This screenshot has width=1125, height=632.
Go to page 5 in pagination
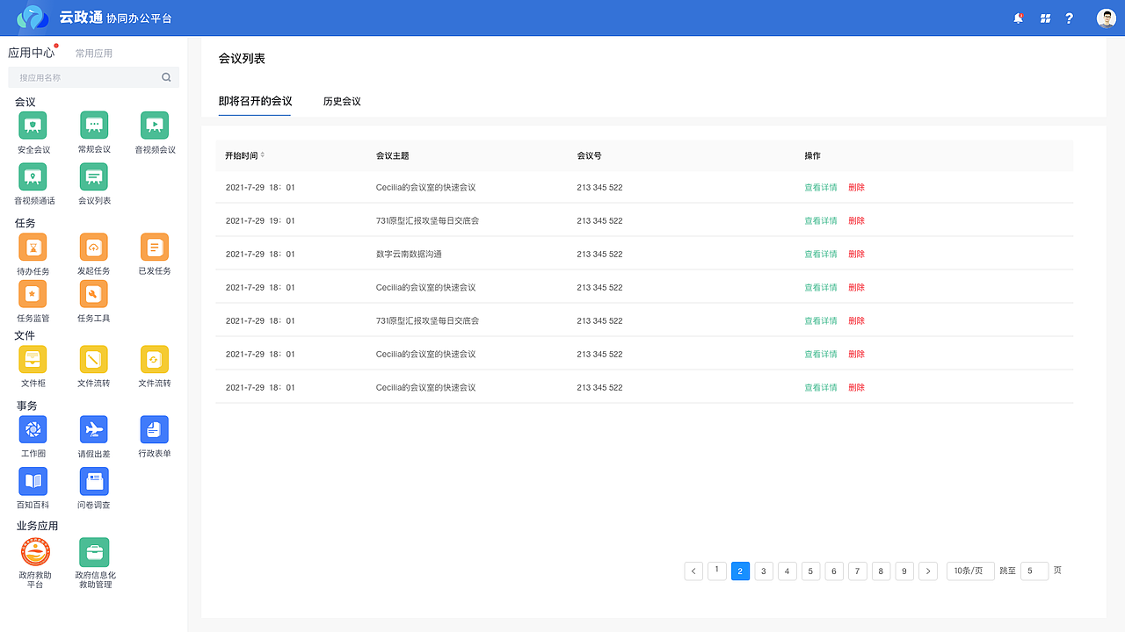click(811, 571)
